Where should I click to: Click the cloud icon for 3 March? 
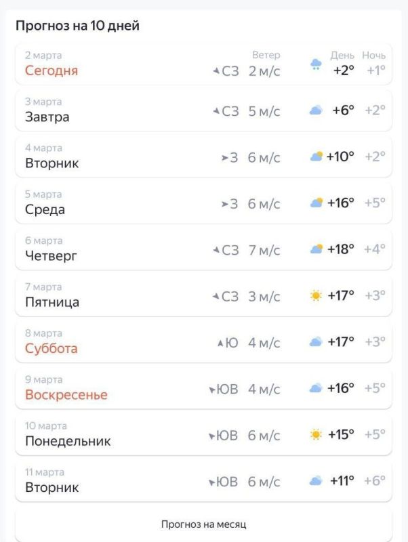point(316,110)
